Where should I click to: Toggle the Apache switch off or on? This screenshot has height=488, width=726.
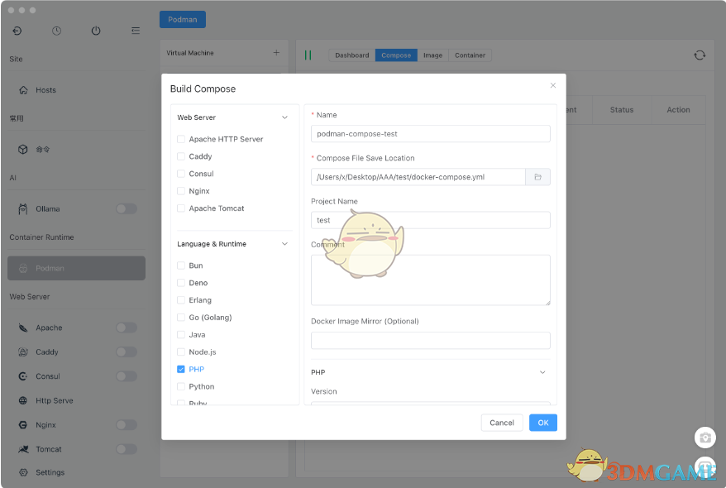click(127, 327)
